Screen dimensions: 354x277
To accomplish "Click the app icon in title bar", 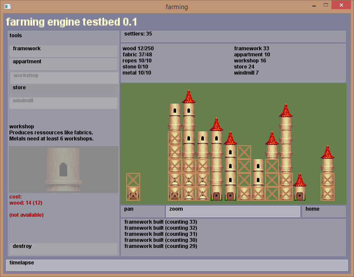I will (x=7, y=7).
